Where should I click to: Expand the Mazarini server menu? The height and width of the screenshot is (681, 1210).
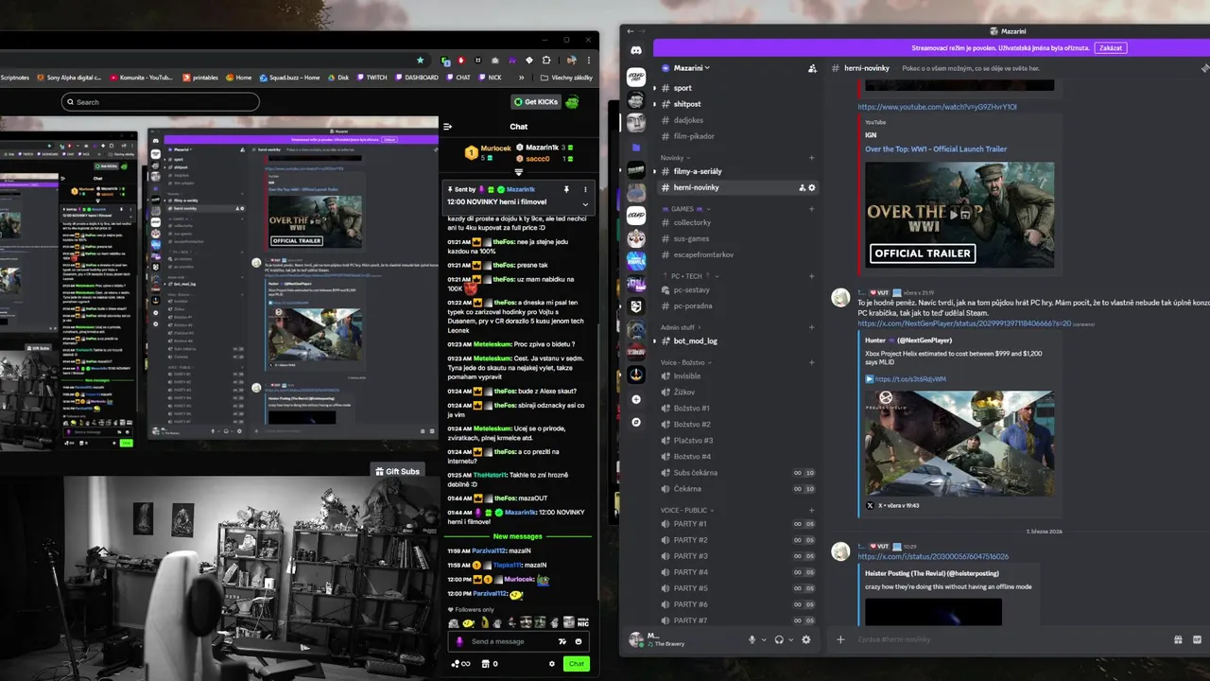pyautogui.click(x=690, y=68)
